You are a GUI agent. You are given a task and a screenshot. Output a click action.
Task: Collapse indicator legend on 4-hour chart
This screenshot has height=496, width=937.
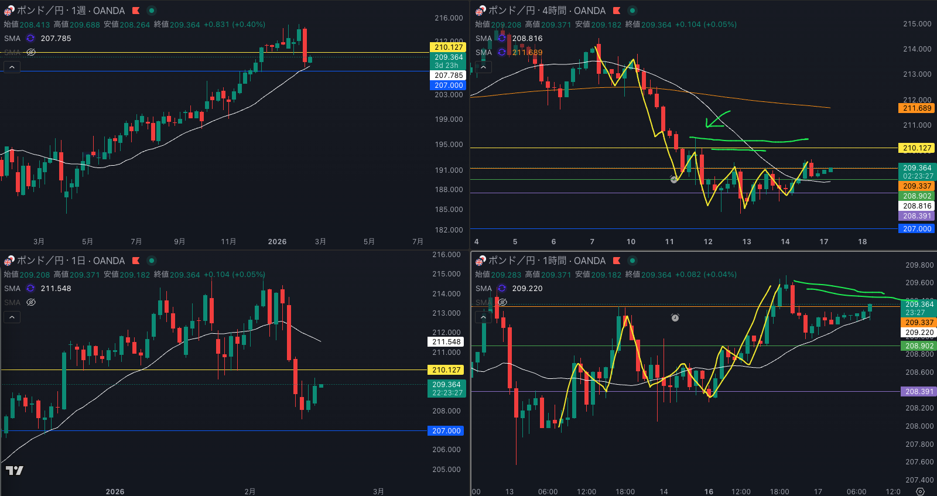coord(484,67)
